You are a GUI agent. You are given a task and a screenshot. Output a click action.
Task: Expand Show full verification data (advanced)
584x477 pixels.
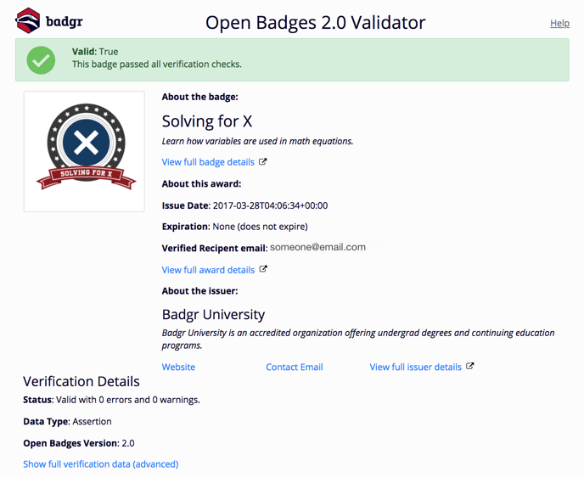(x=100, y=464)
